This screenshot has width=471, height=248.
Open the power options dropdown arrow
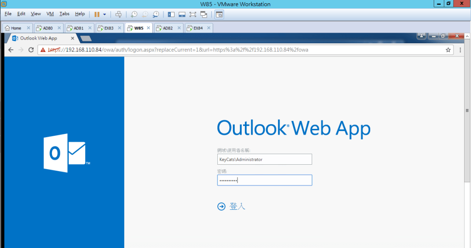point(105,14)
